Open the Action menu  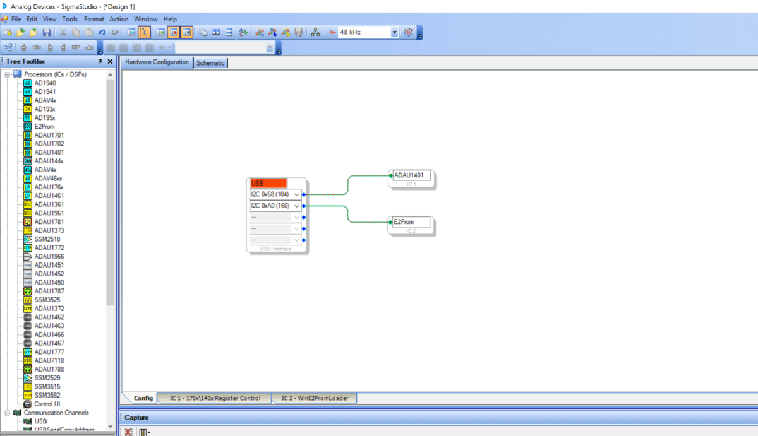pos(119,19)
